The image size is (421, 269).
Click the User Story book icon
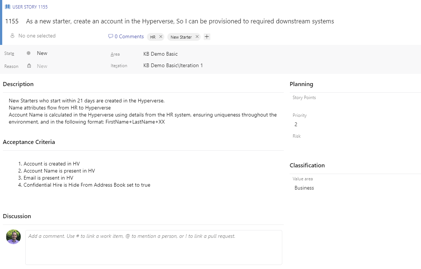(8, 7)
